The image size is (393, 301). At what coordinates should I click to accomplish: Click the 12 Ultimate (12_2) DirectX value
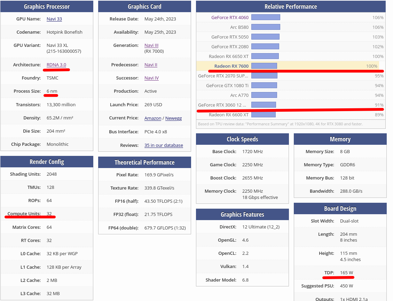[261, 227]
